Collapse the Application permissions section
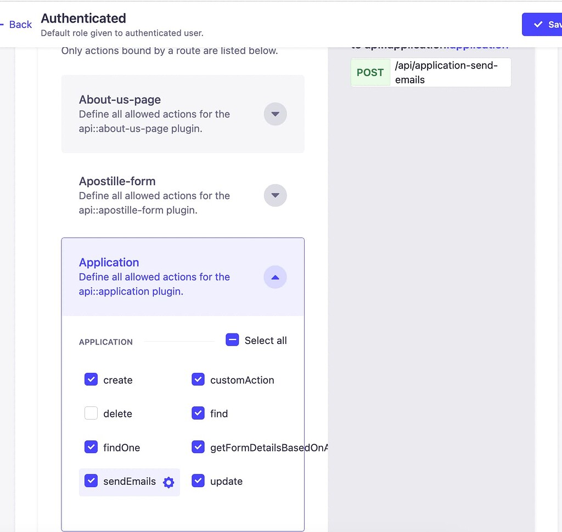The image size is (562, 532). tap(275, 277)
